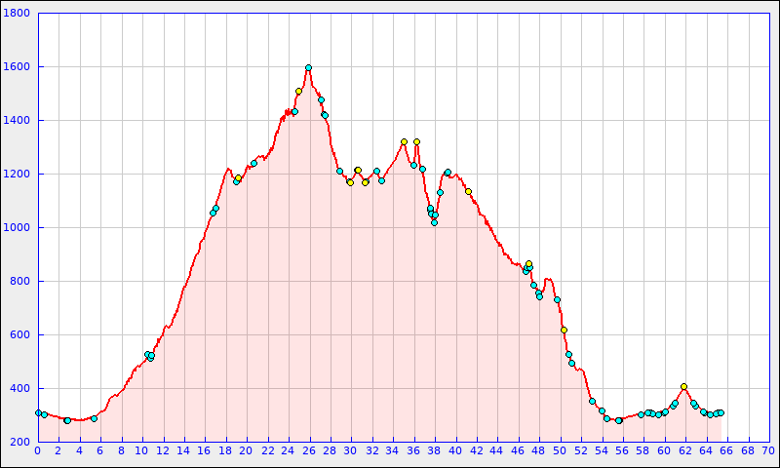Click the cyan marker at km 56 valley bottom
The image size is (780, 468).
tap(619, 420)
